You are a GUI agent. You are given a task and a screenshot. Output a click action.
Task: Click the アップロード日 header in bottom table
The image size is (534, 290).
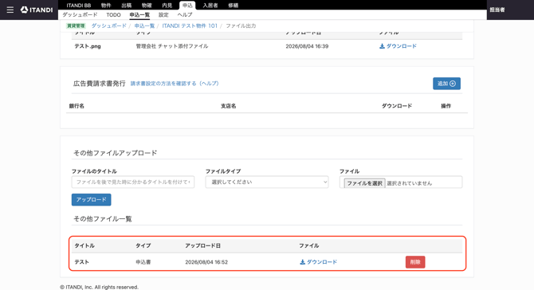[202, 245]
